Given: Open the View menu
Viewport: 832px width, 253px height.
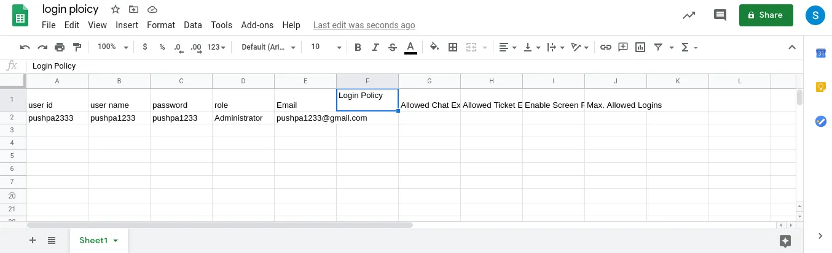Looking at the screenshot, I should (97, 25).
